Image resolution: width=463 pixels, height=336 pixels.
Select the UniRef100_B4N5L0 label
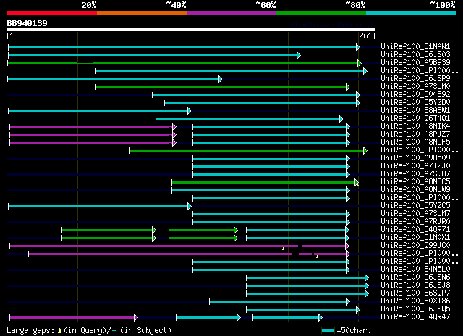click(415, 270)
